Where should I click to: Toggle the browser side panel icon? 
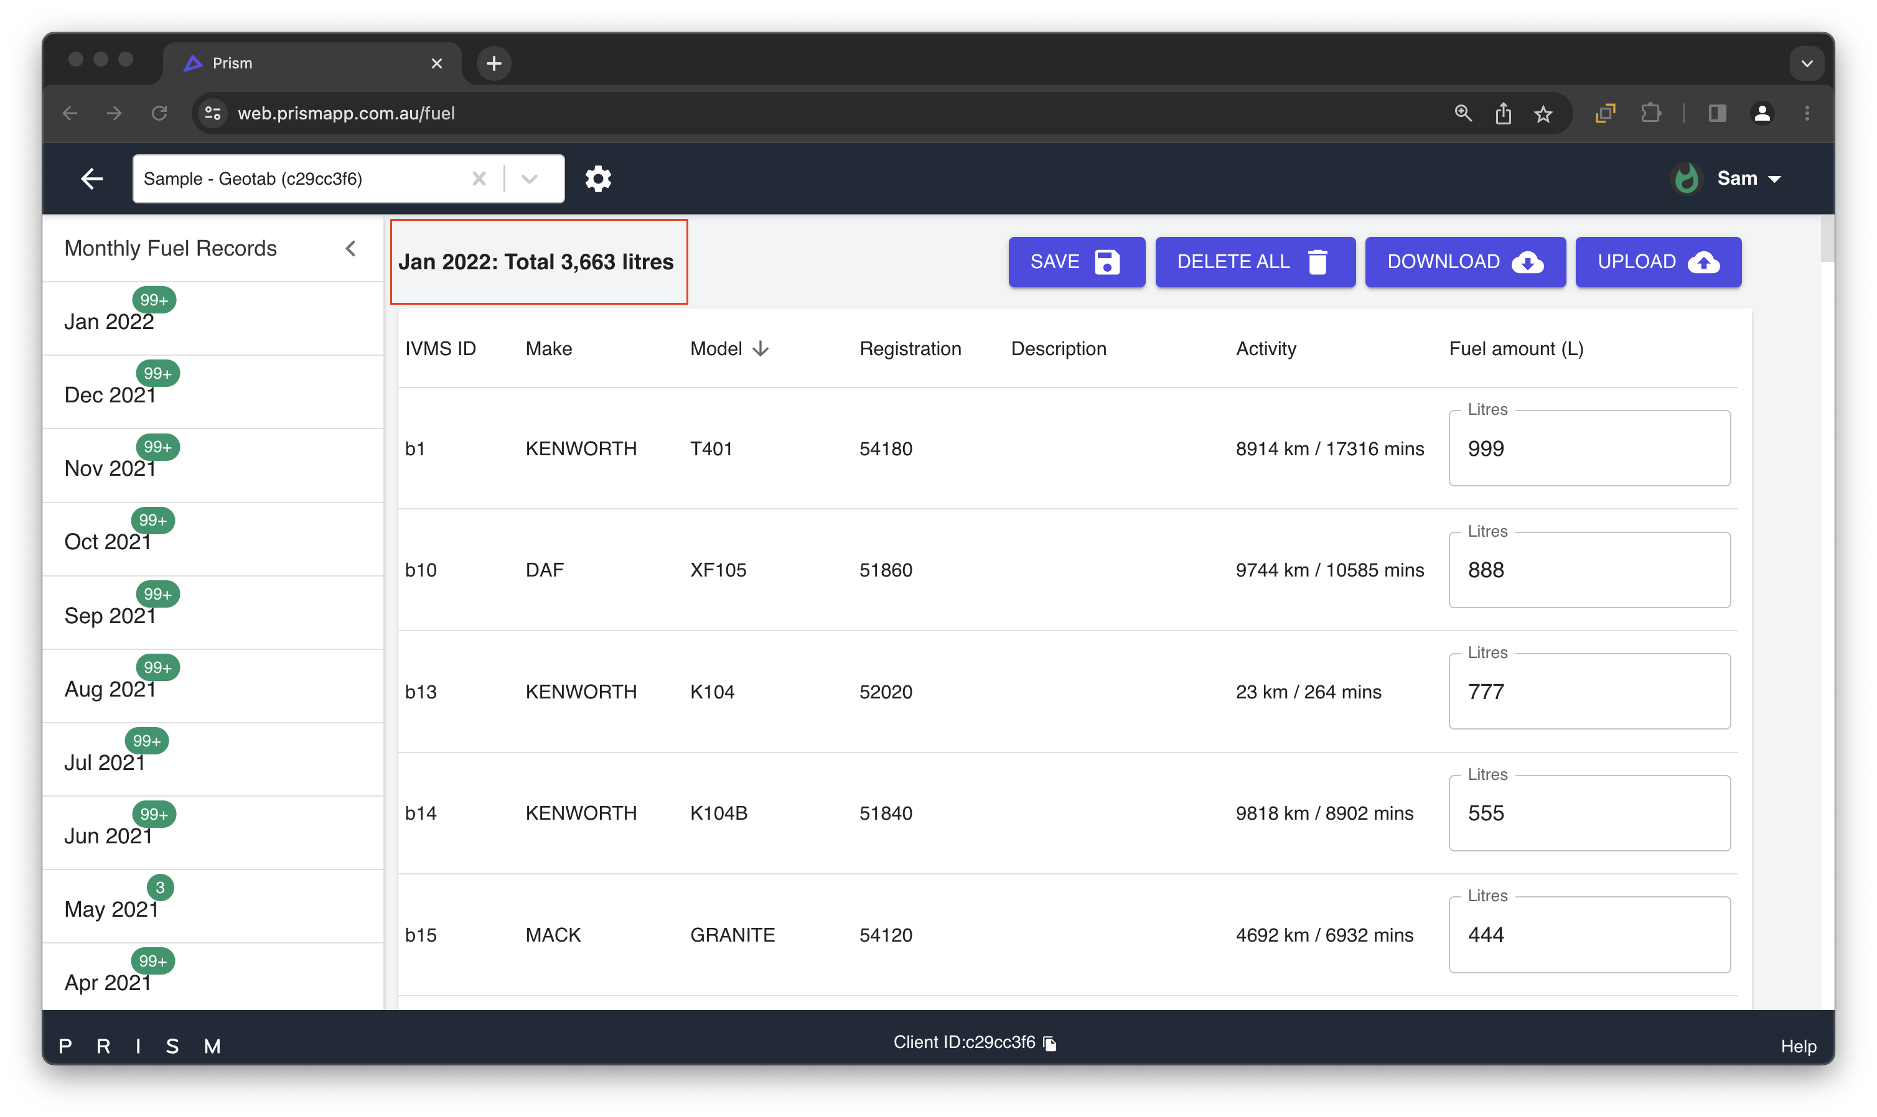coord(1717,114)
